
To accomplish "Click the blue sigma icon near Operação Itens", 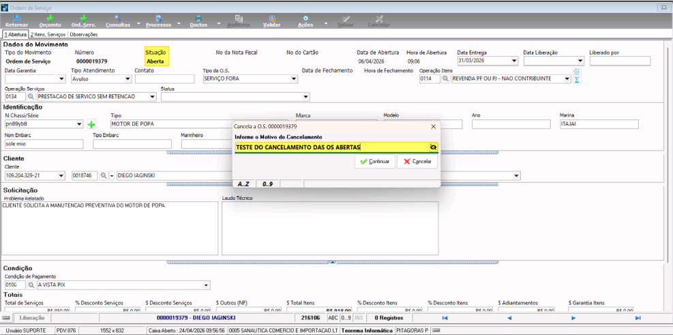I will [x=577, y=80].
